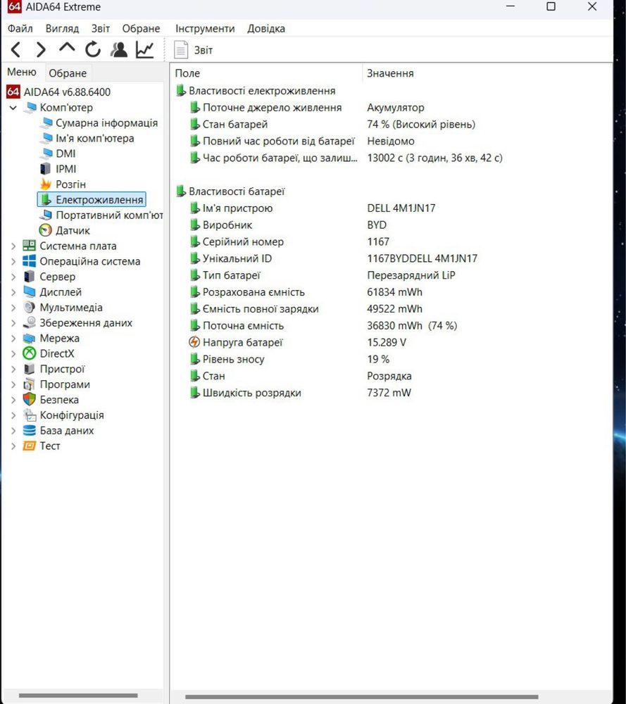Image resolution: width=626 pixels, height=704 pixels.
Task: Minimize the AIDA64 Extreme window
Action: [510, 6]
